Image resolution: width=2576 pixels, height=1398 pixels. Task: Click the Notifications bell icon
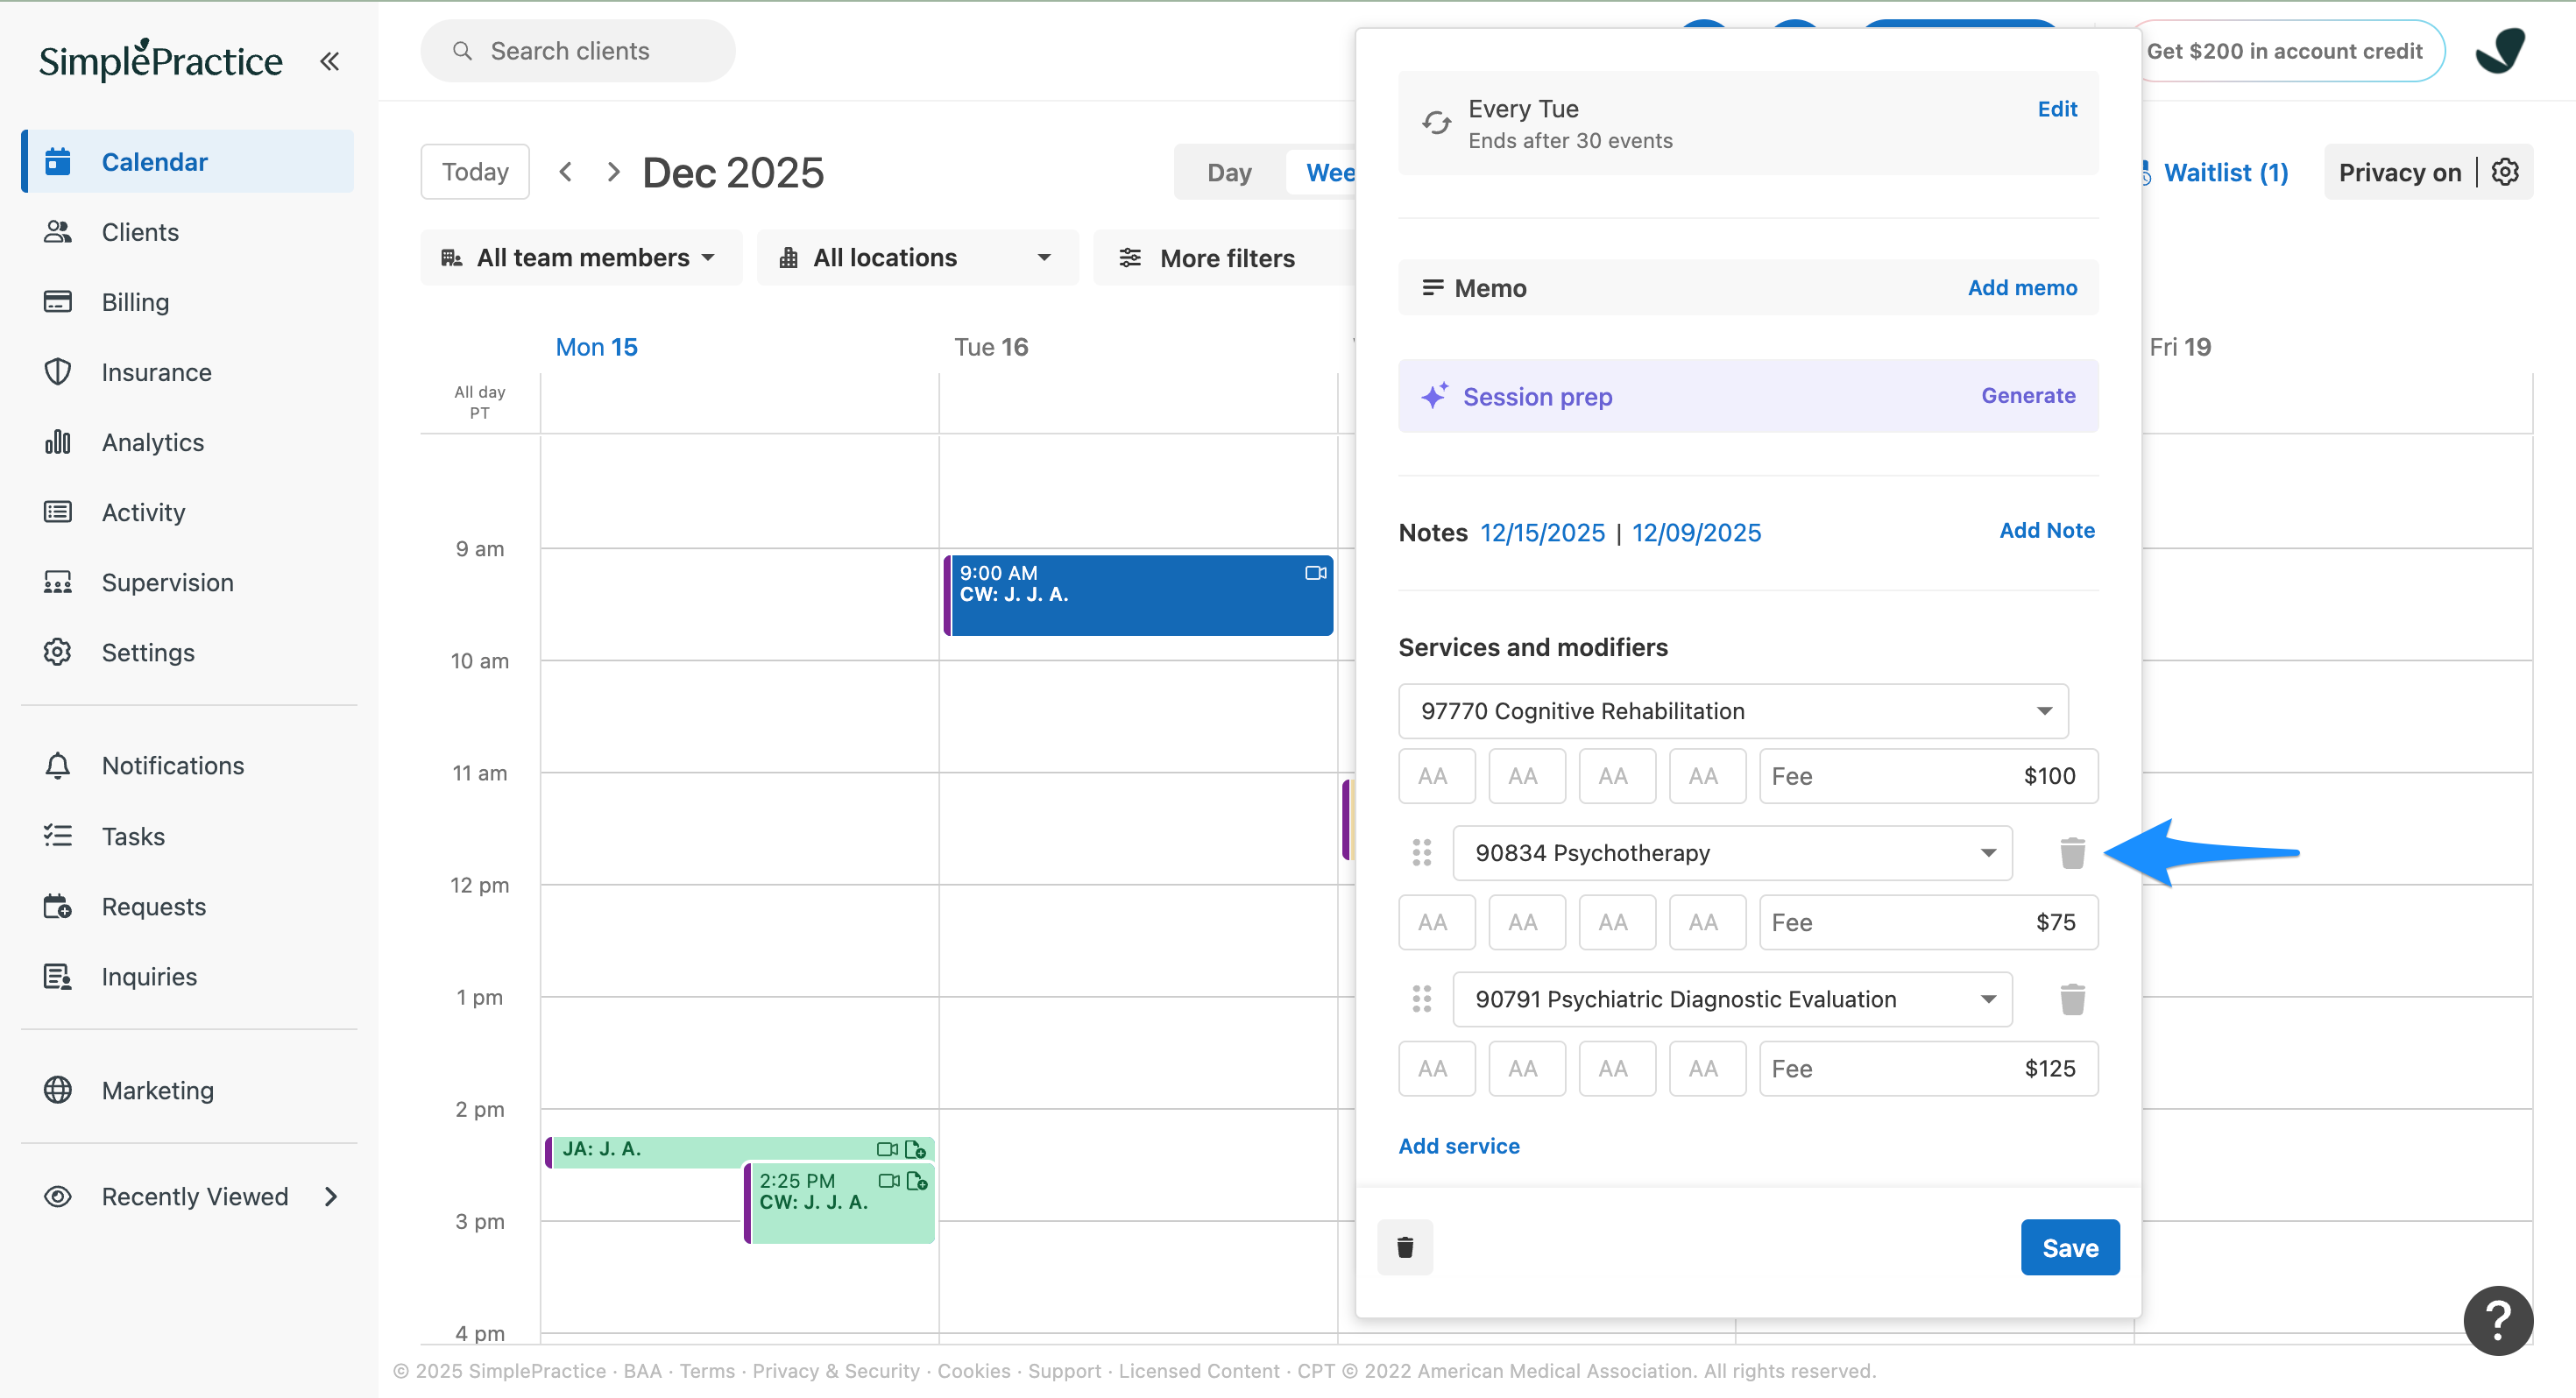point(58,765)
